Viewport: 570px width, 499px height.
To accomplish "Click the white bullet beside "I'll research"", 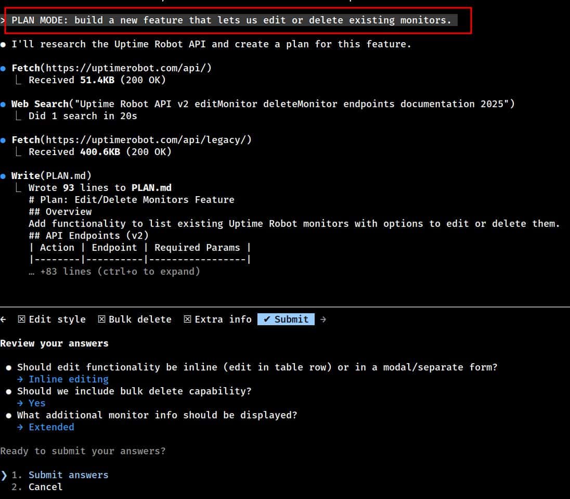I will (3, 45).
